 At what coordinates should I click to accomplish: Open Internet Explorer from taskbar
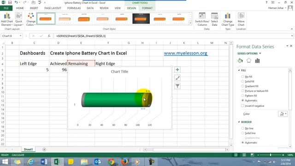tap(30, 162)
